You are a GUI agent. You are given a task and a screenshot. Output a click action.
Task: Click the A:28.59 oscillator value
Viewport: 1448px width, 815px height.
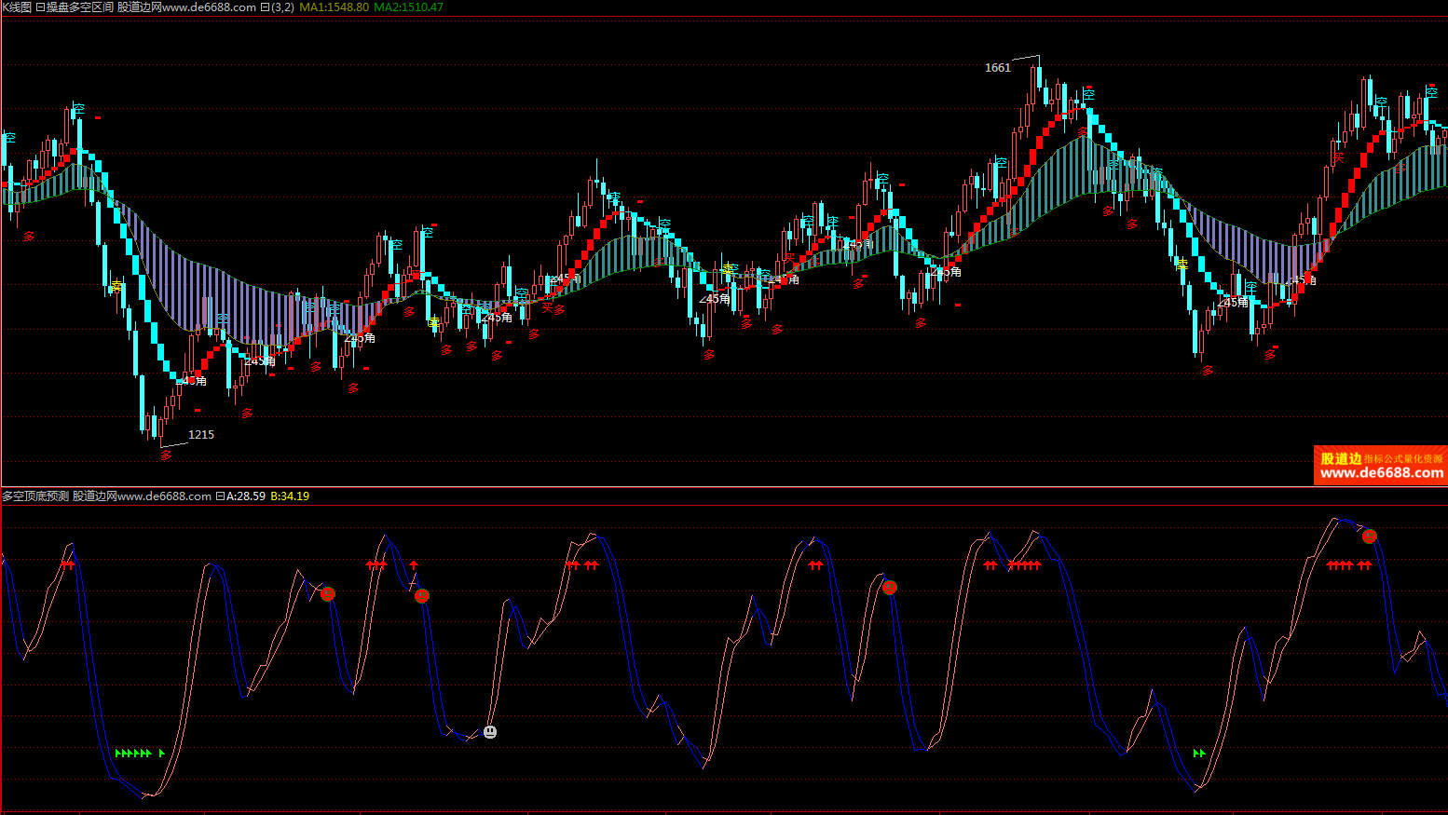246,496
